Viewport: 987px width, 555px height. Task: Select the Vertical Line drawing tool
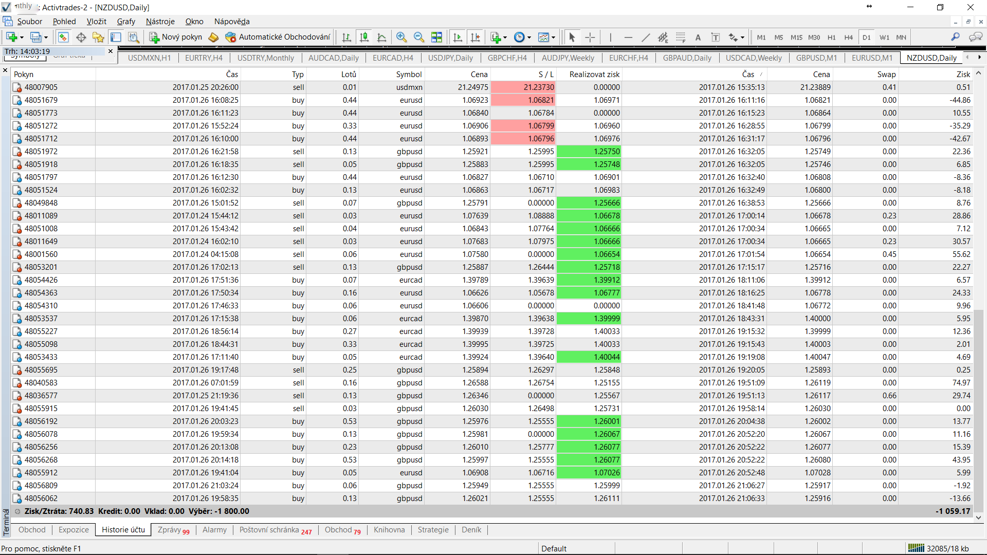coord(610,37)
